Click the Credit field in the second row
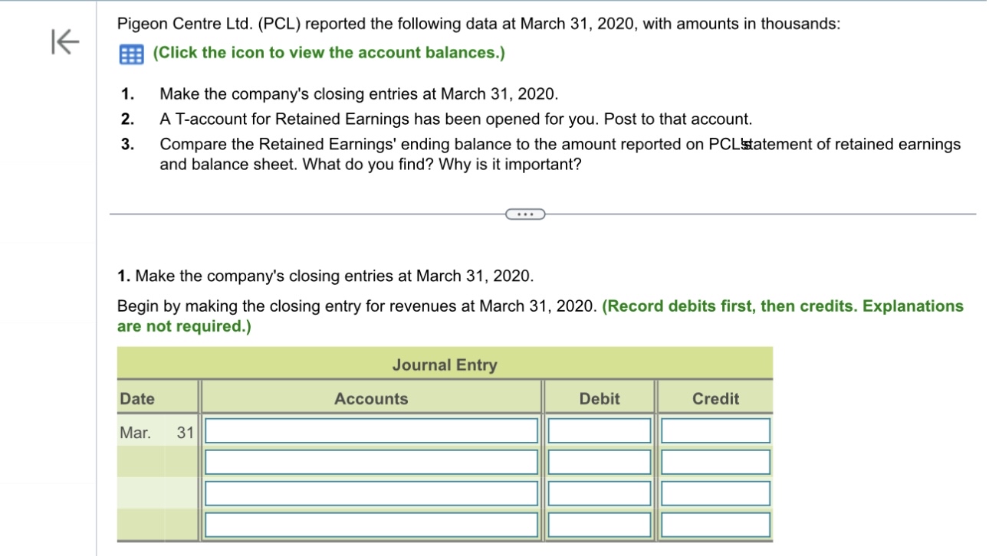The image size is (989, 556). pyautogui.click(x=717, y=461)
